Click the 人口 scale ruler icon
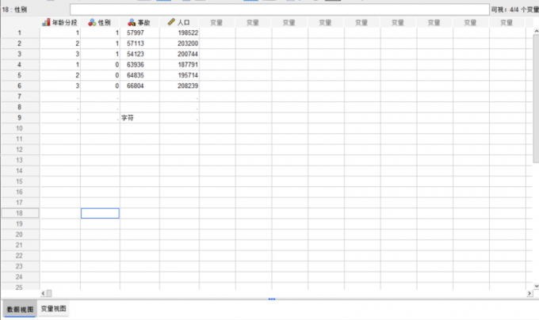The image size is (539, 320). pos(170,22)
